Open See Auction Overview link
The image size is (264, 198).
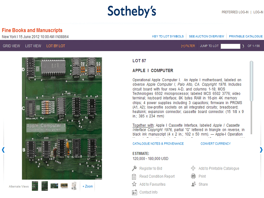coord(206,36)
